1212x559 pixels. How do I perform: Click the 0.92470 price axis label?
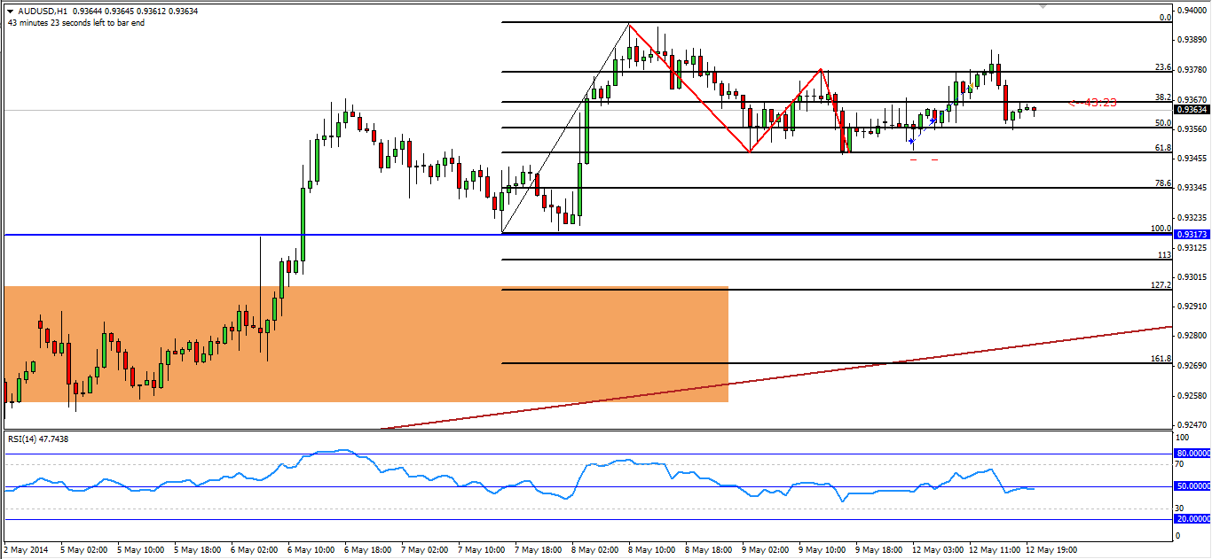[x=1190, y=424]
